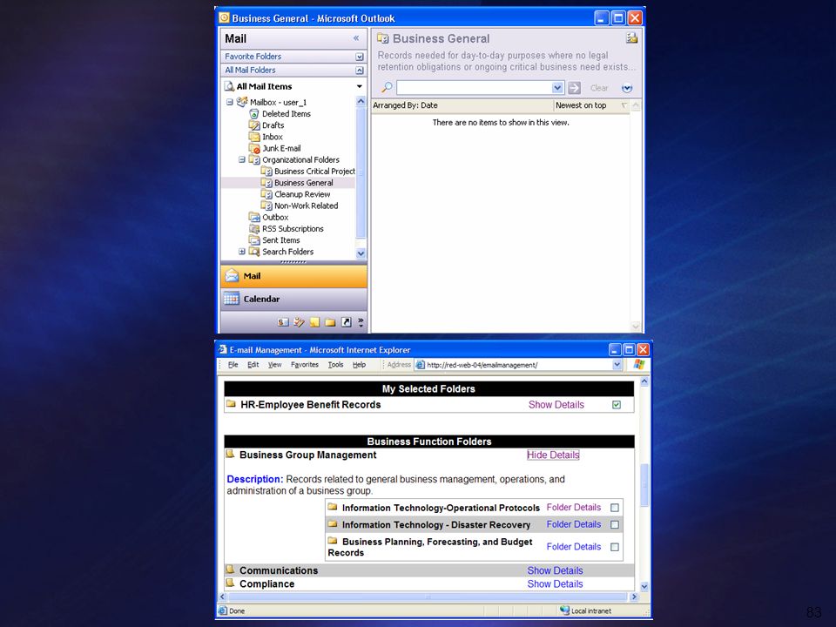Switch to the Calendar navigation button
The height and width of the screenshot is (627, 836).
293,299
